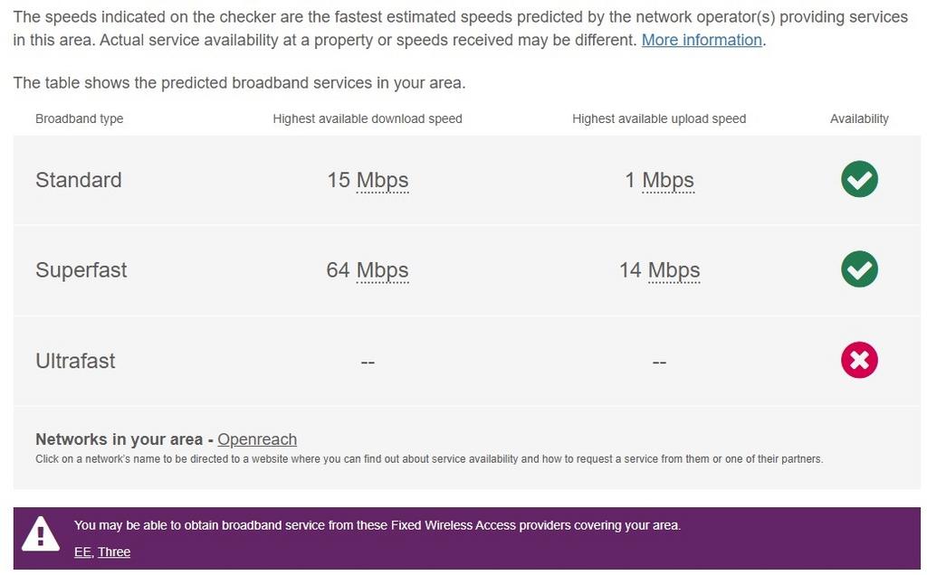Select the Highest available upload speed header
This screenshot has width=927, height=575.
(x=659, y=118)
